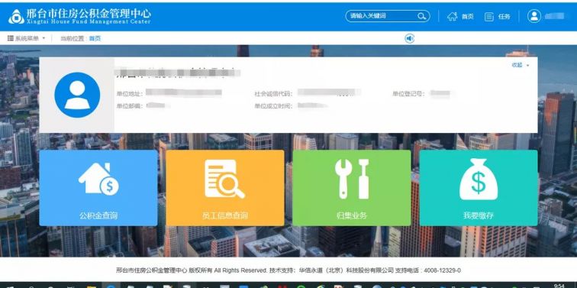Open 我要缴存 money bag tile

tap(479, 188)
